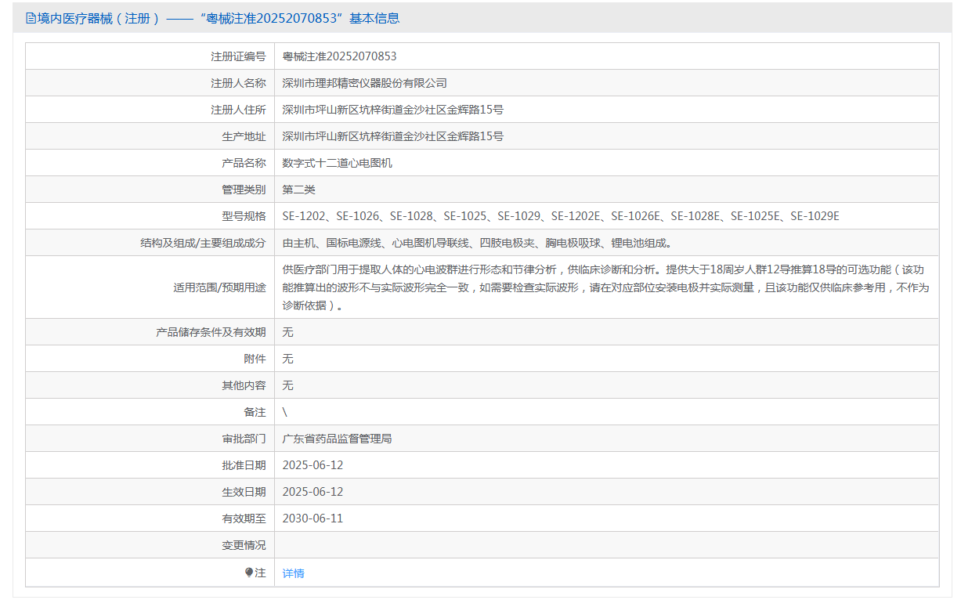Click the address value in the 生产地址 row
Screen dimensions: 961x607
click(x=392, y=136)
